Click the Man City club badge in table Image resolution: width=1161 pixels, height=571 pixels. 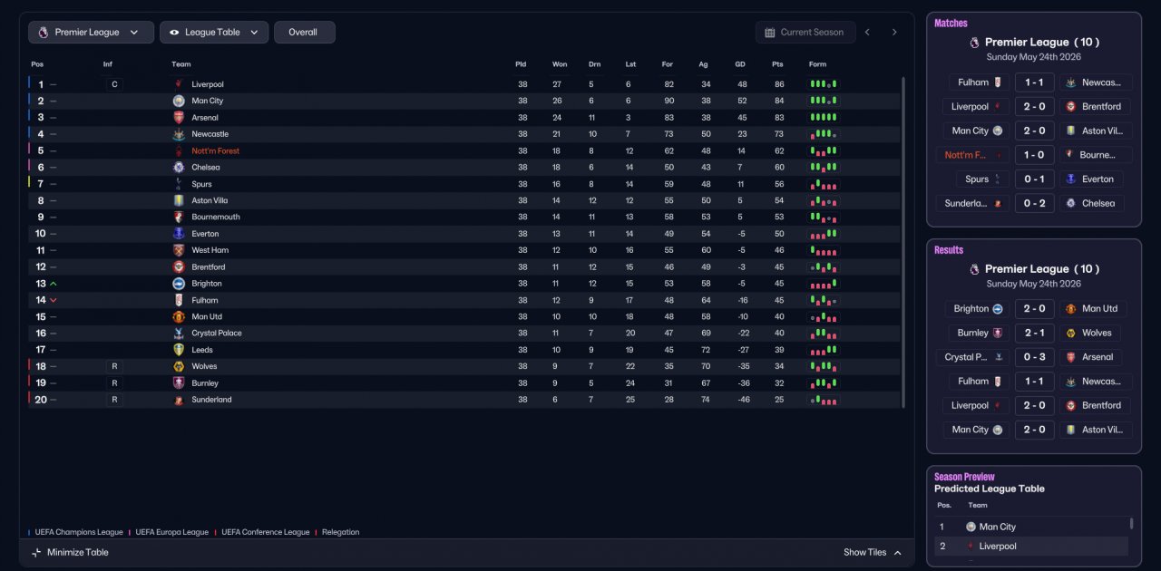179,101
